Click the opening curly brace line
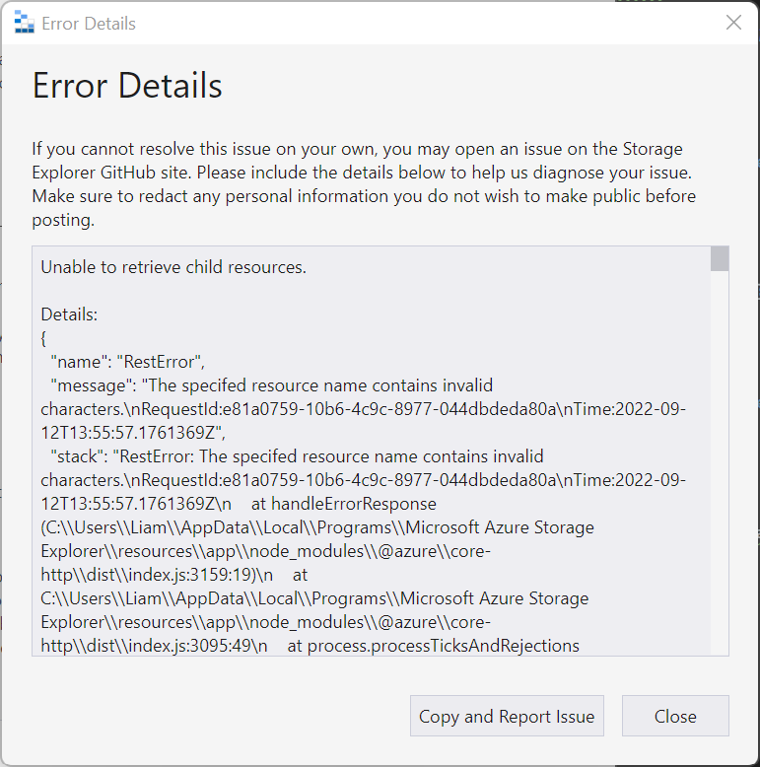The height and width of the screenshot is (767, 760). click(43, 338)
